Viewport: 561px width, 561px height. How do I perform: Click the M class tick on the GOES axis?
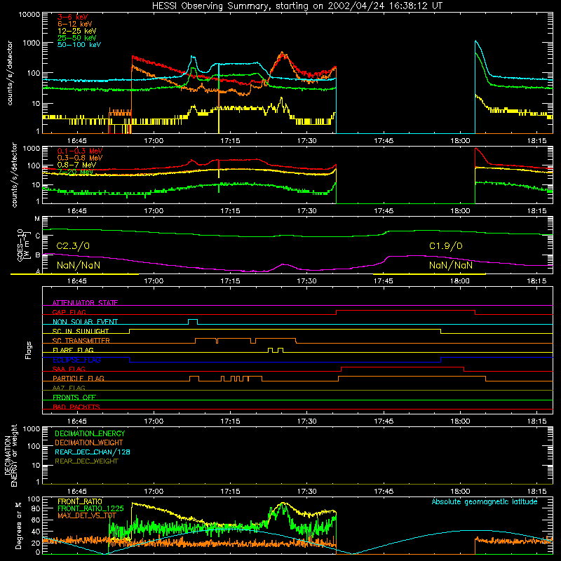pos(37,219)
